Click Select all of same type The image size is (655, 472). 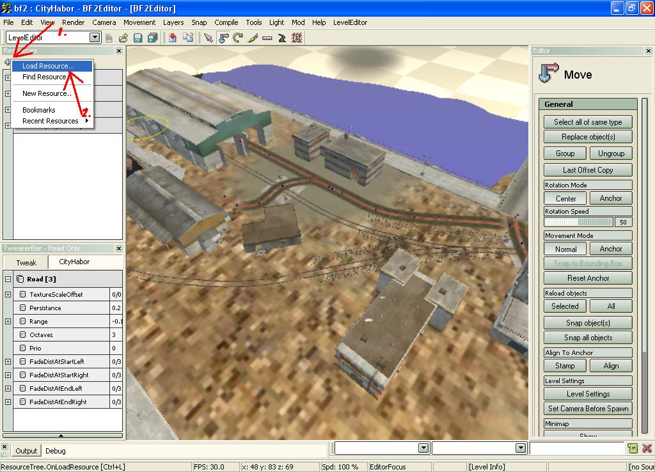[x=588, y=122]
